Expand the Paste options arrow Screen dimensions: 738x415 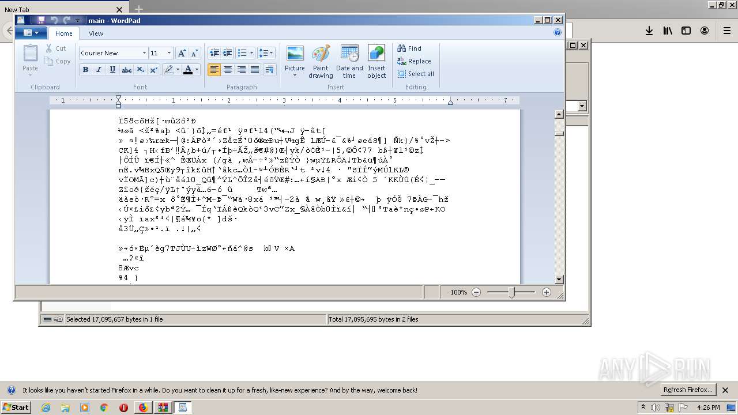pos(30,74)
